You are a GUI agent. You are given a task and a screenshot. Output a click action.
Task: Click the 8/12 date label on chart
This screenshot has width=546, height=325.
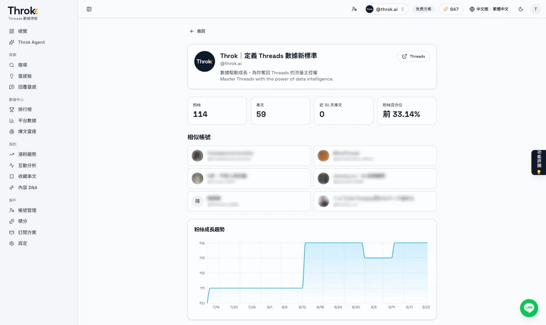pyautogui.click(x=302, y=307)
